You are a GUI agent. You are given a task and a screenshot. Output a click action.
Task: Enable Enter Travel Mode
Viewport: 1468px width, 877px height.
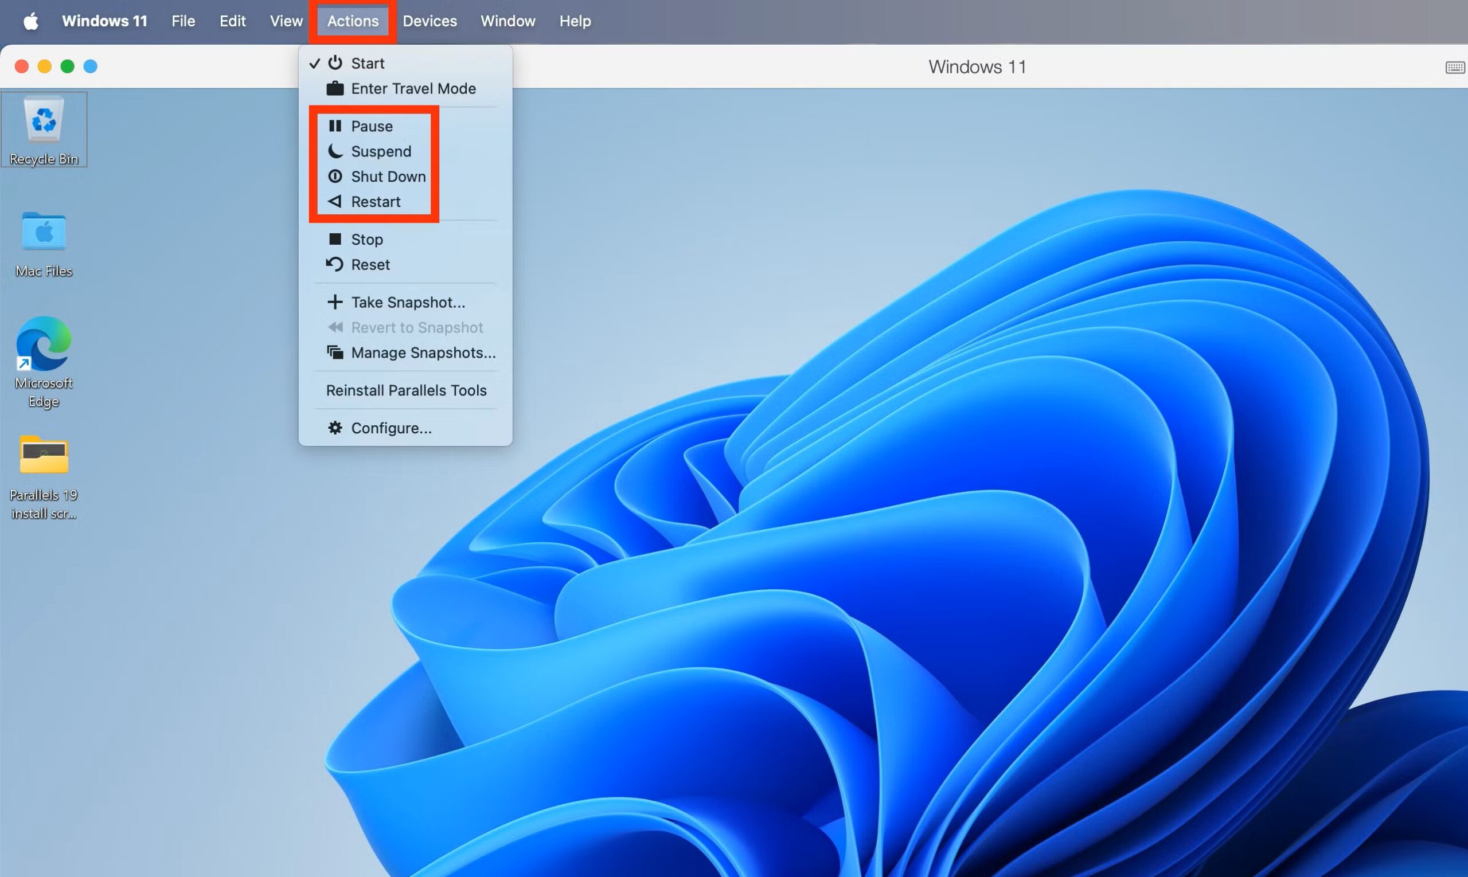pos(413,88)
